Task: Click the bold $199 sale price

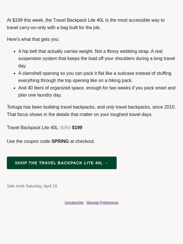Action: click(x=77, y=127)
